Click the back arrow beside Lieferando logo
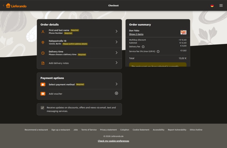The image size is (227, 148). [3, 6]
